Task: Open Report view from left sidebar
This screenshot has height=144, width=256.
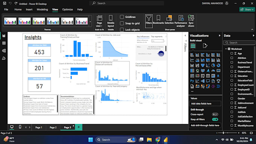Action: pyautogui.click(x=4, y=36)
